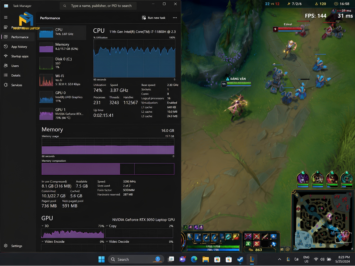Select Performance in the Task Manager sidebar
This screenshot has width=355, height=266.
pos(18,37)
